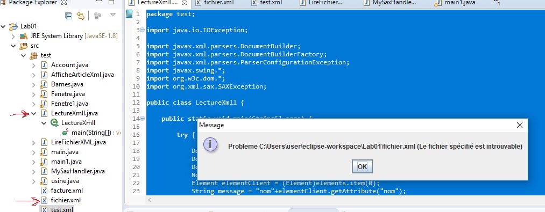Select main(String[]) method node

(91, 133)
